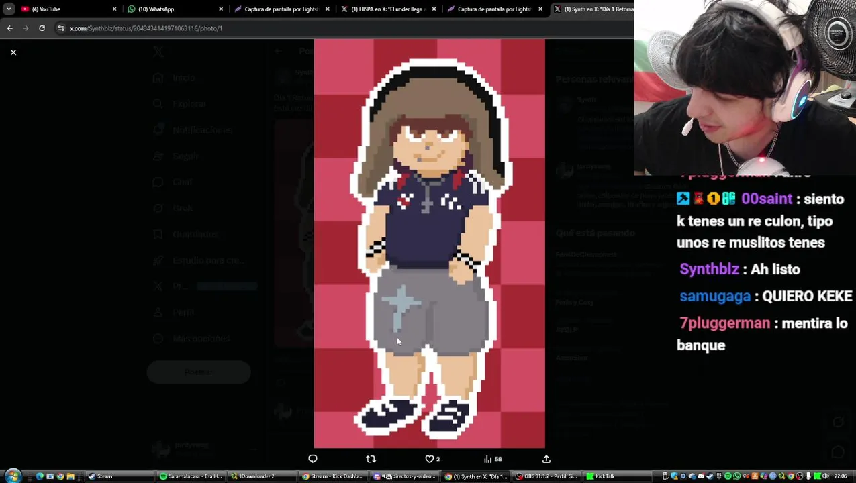Open the File Explorer folder quick-launch icon

pos(70,476)
